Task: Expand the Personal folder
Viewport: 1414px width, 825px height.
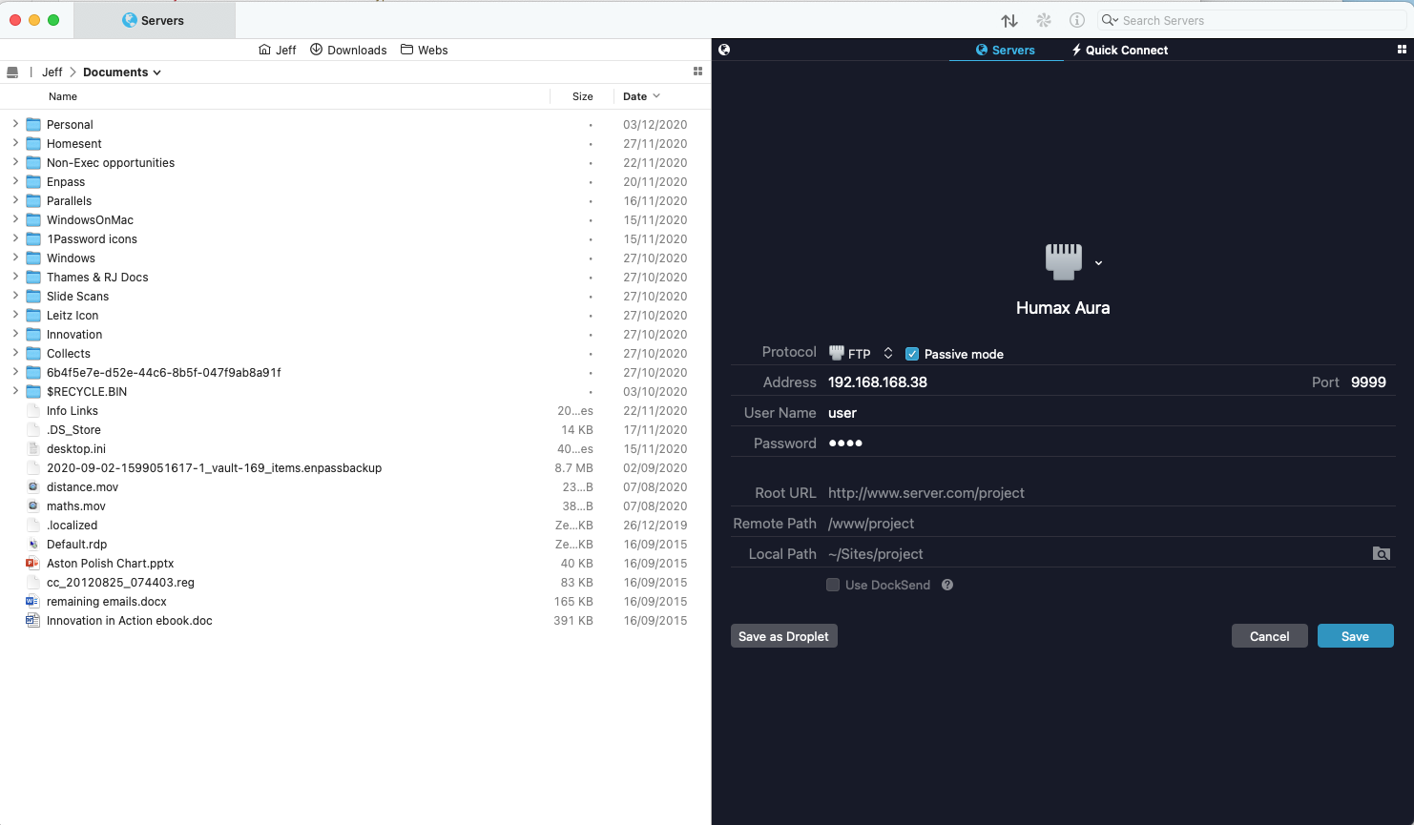Action: point(15,124)
